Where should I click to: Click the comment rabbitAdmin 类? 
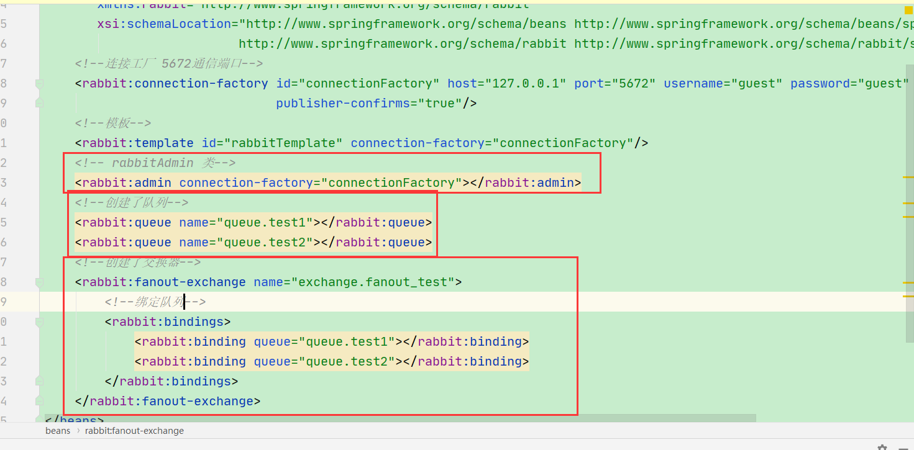[x=155, y=163]
